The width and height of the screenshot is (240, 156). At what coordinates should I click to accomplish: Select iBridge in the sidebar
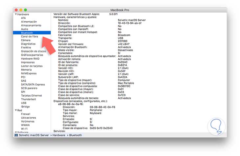(25, 107)
